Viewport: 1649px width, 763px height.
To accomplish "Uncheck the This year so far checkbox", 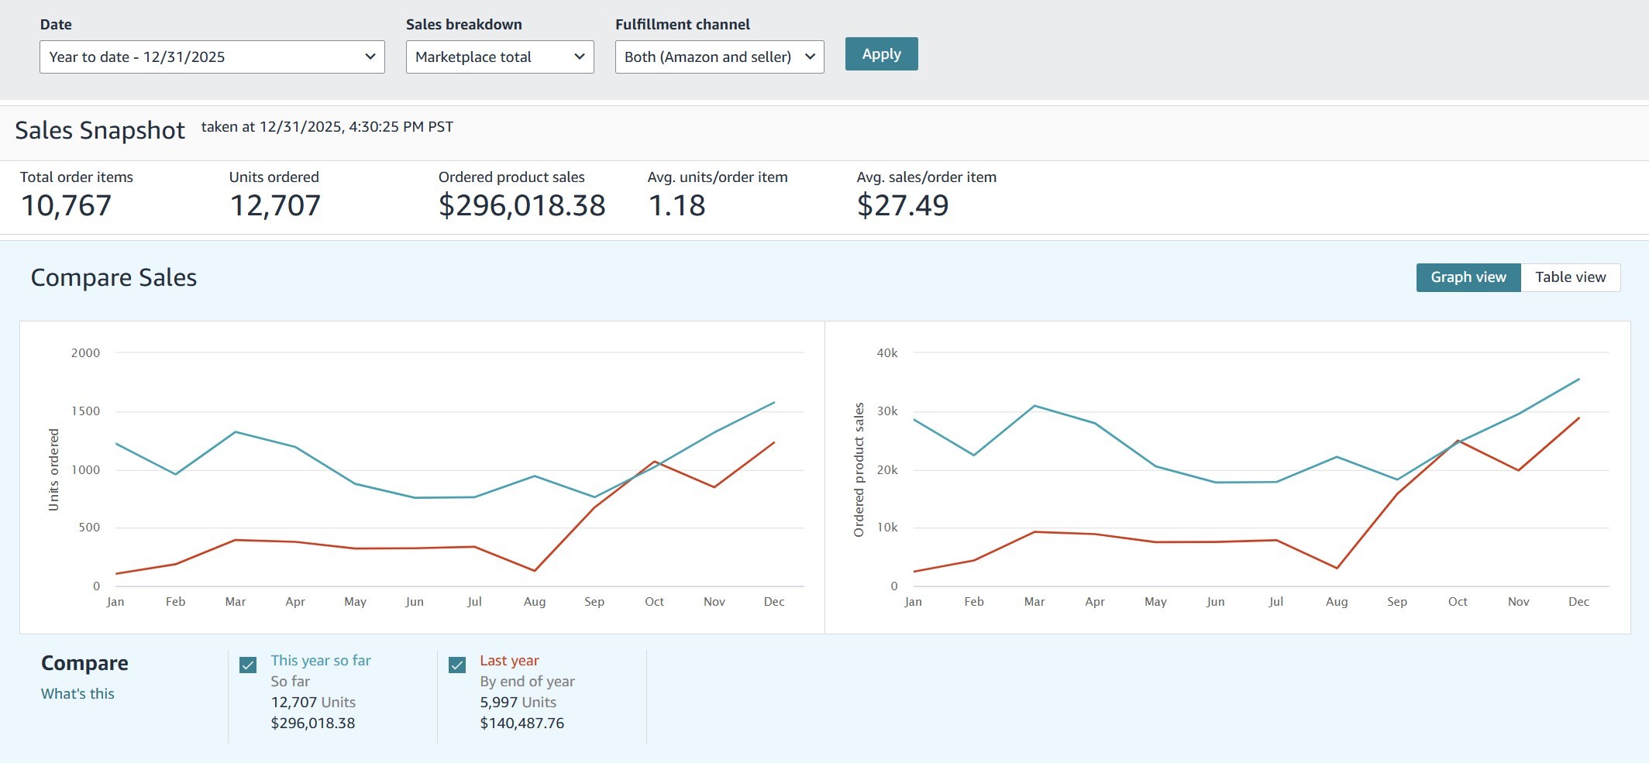I will [x=248, y=665].
